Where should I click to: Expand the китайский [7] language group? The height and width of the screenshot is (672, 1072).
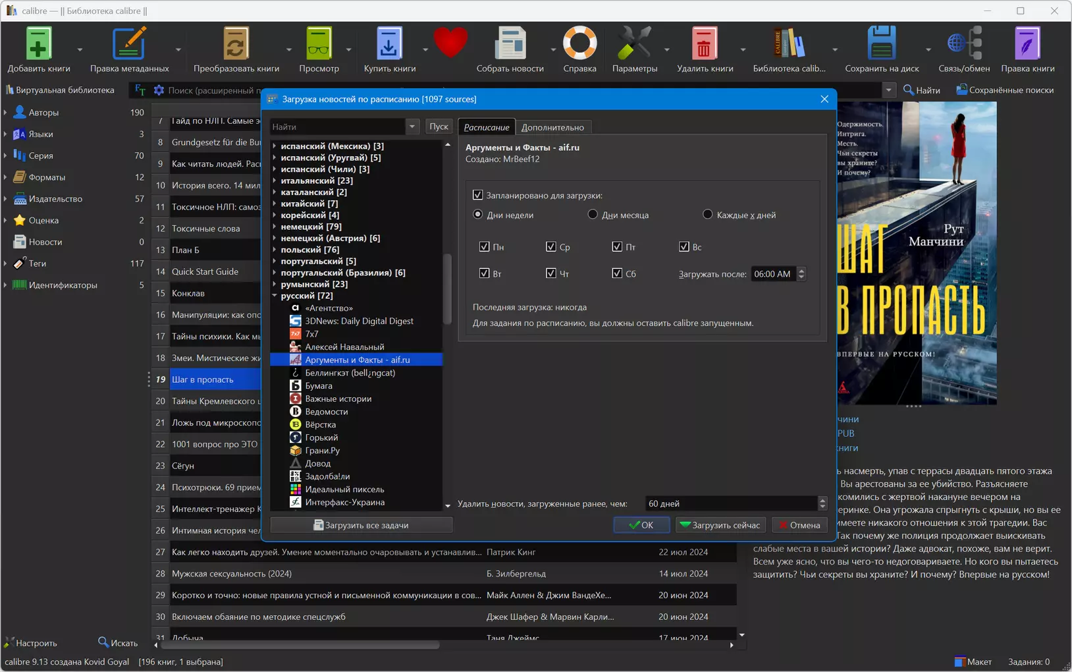[x=275, y=204]
